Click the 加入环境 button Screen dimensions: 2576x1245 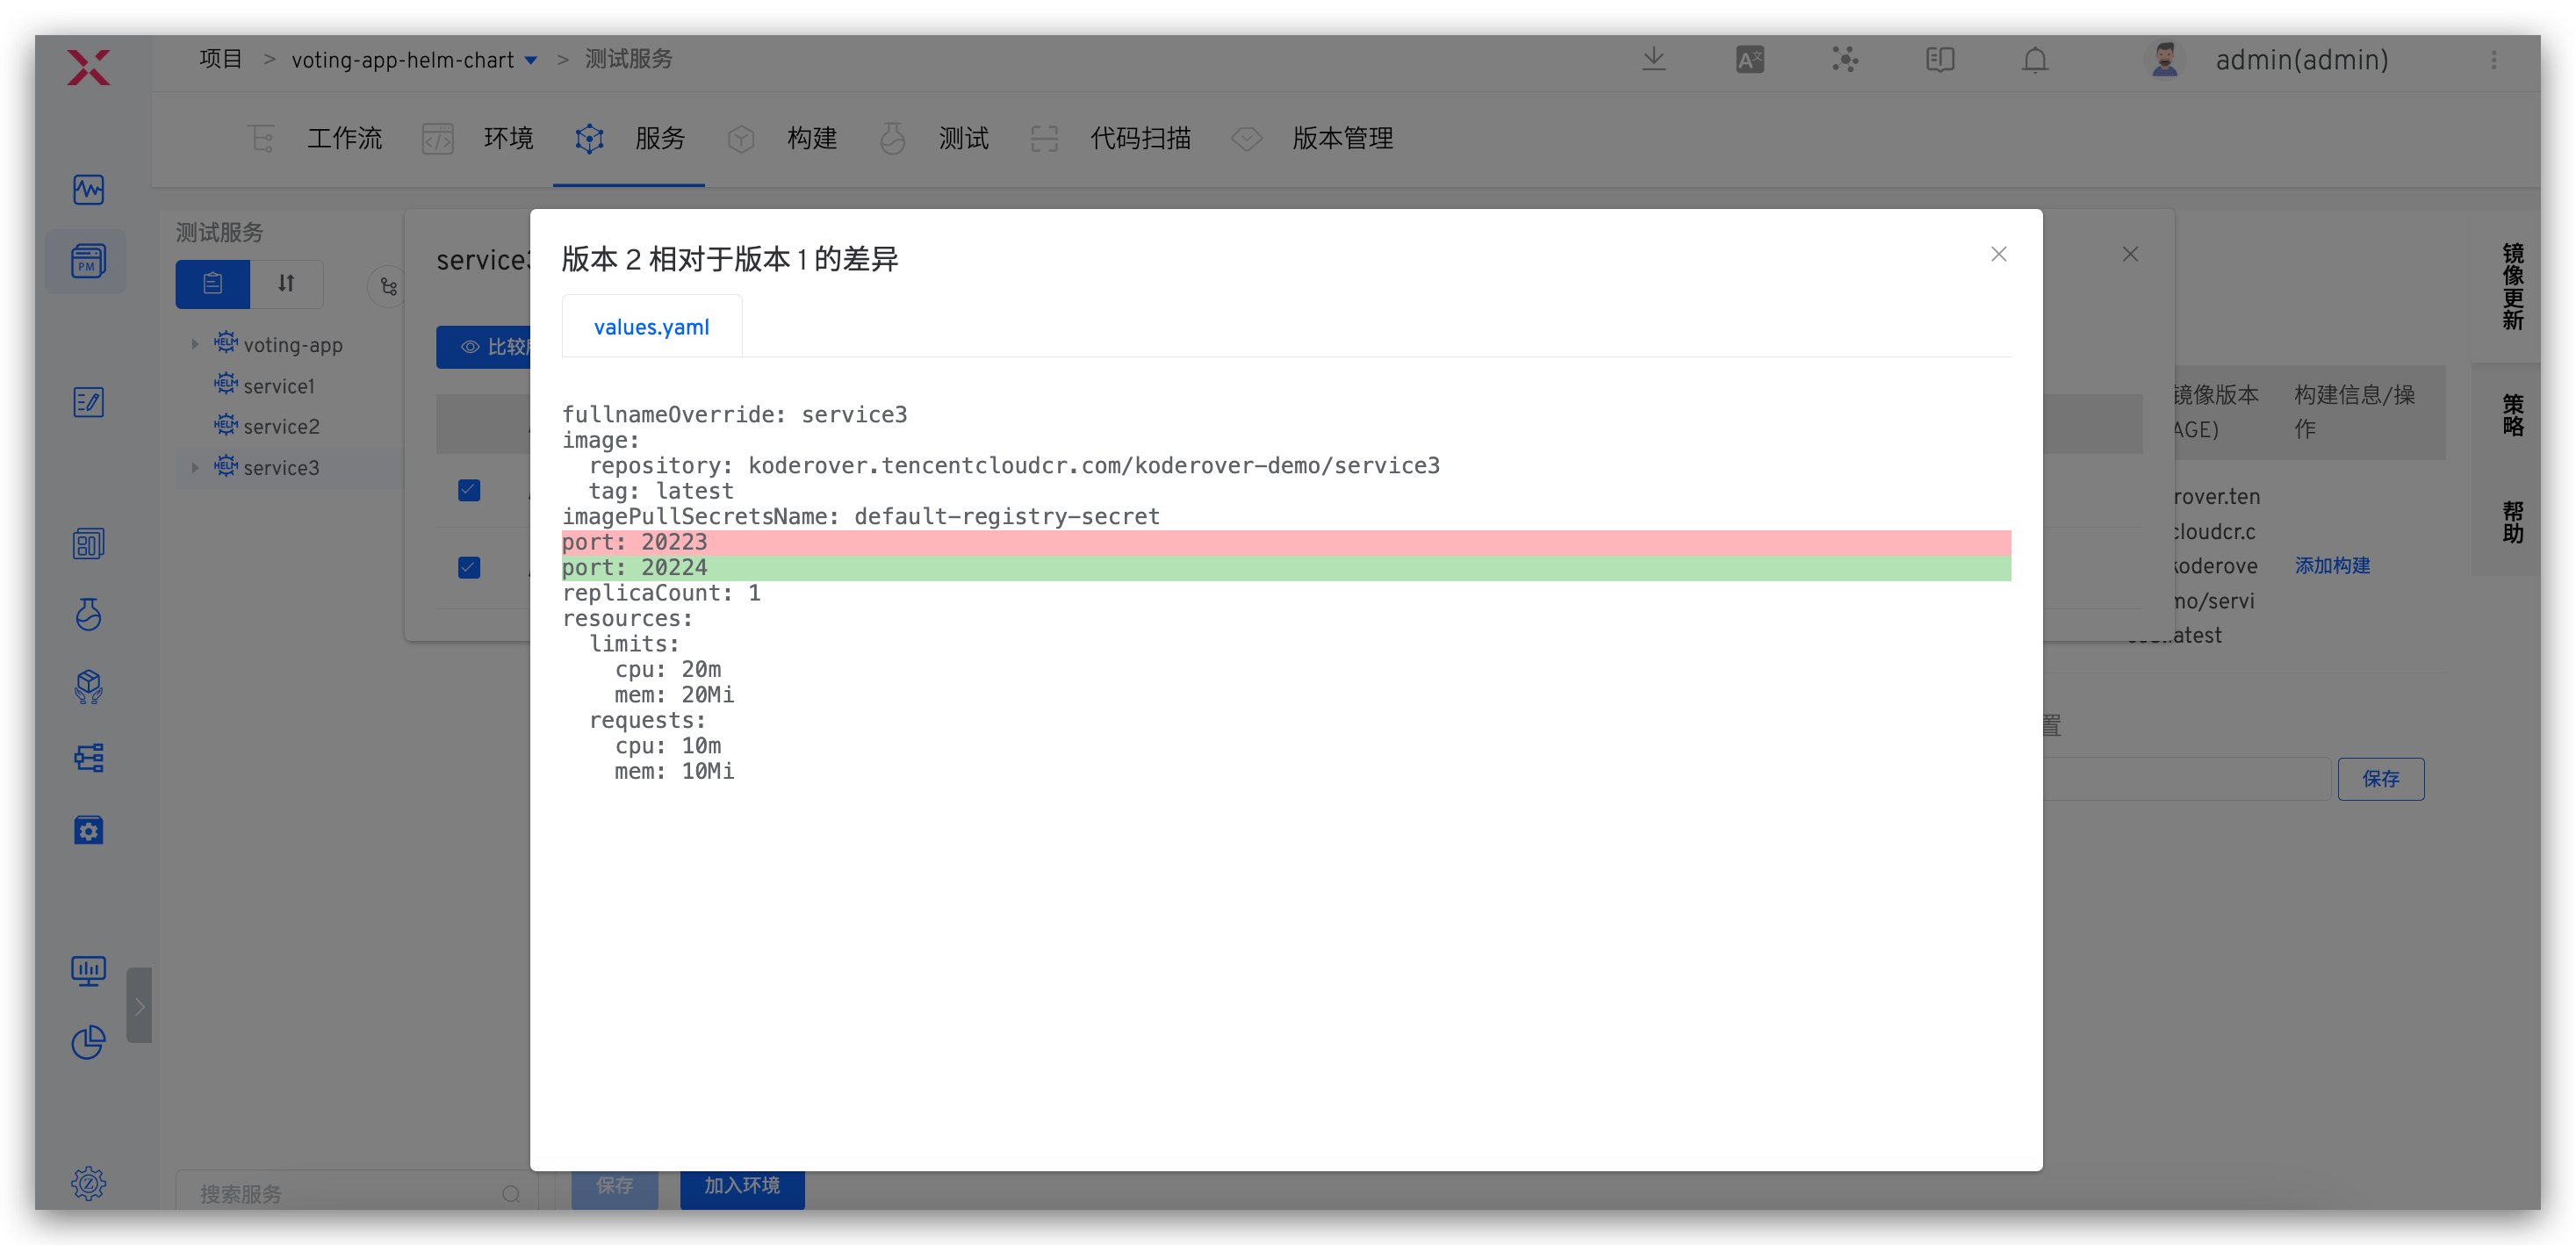coord(741,1186)
